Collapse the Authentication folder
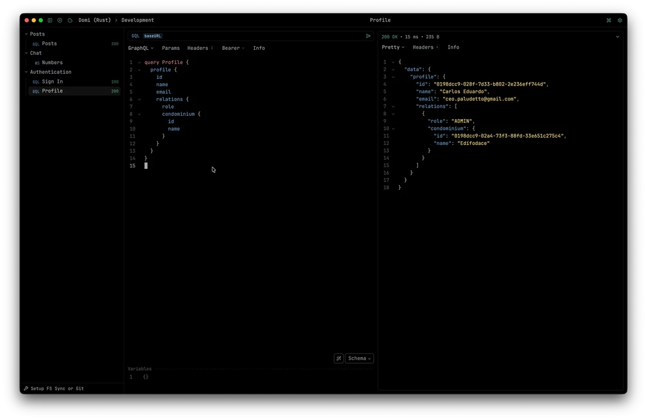The image size is (647, 420). [27, 72]
